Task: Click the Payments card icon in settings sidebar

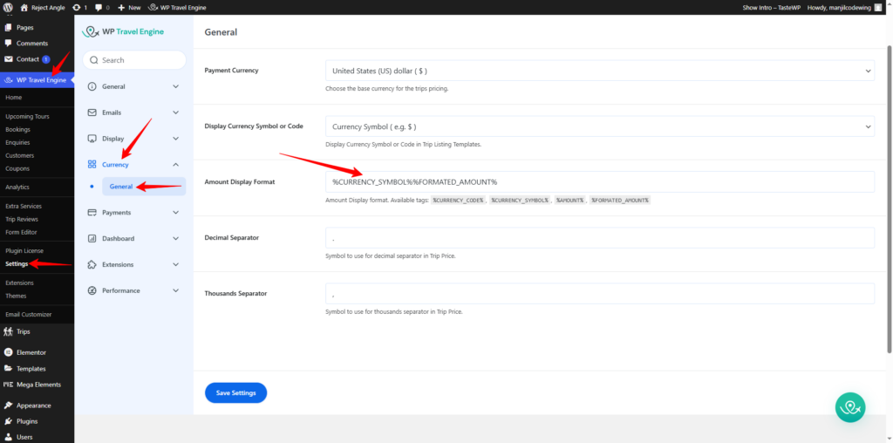Action: coord(92,213)
